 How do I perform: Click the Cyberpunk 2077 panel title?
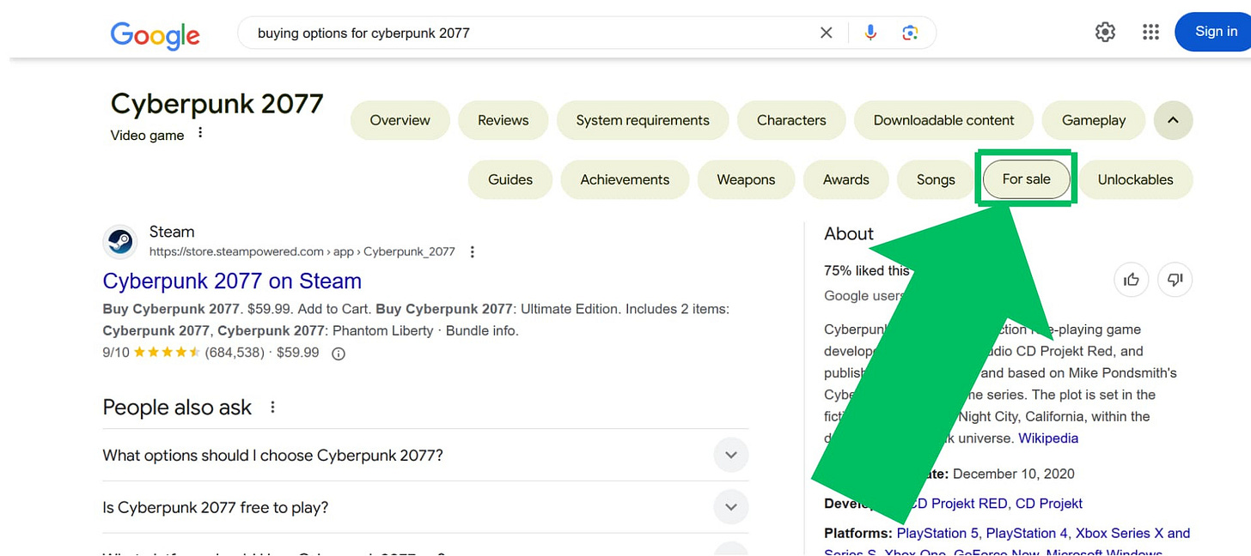217,104
